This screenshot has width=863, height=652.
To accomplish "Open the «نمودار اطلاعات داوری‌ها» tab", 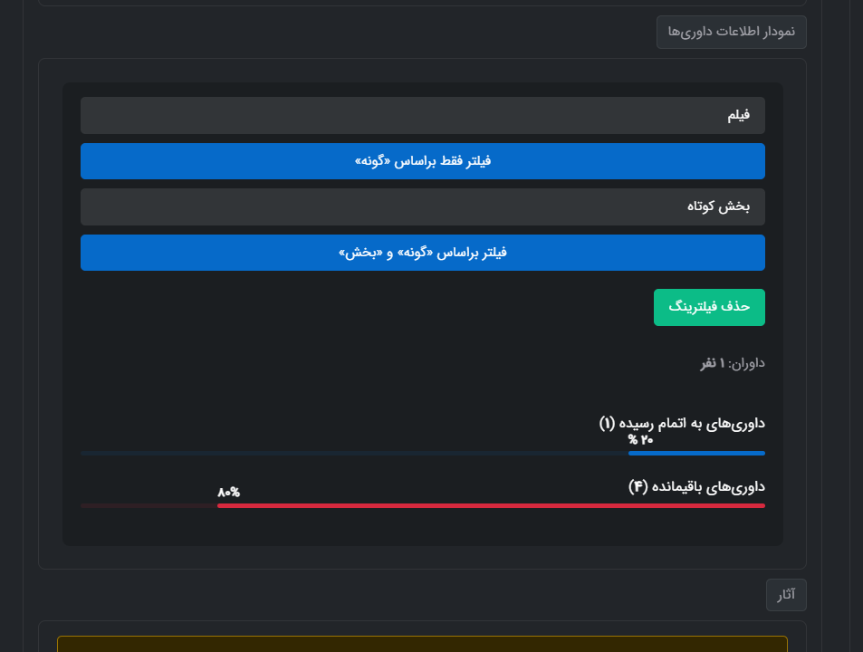I will 731,32.
